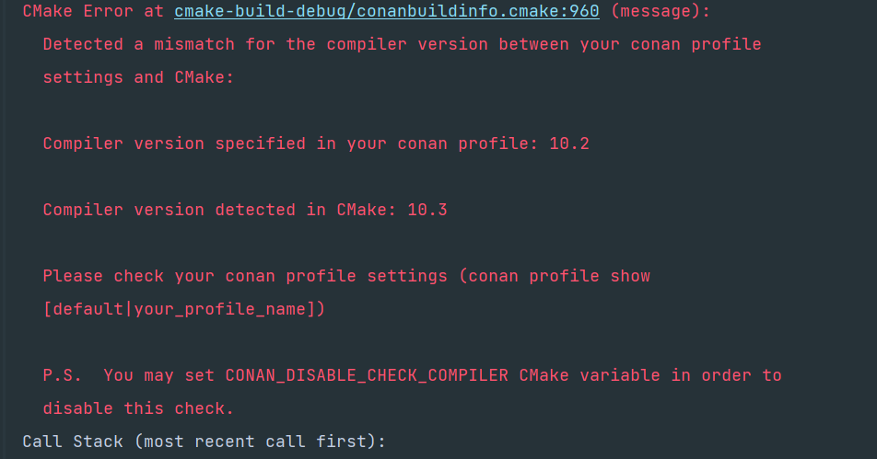Screen dimensions: 877x459
Task: Click the "[default|your_profile_name])" text
Action: tap(184, 309)
